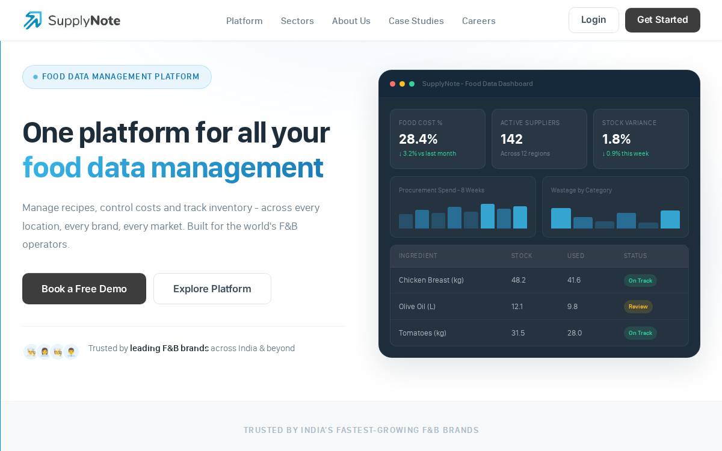Click the Login button

(594, 20)
